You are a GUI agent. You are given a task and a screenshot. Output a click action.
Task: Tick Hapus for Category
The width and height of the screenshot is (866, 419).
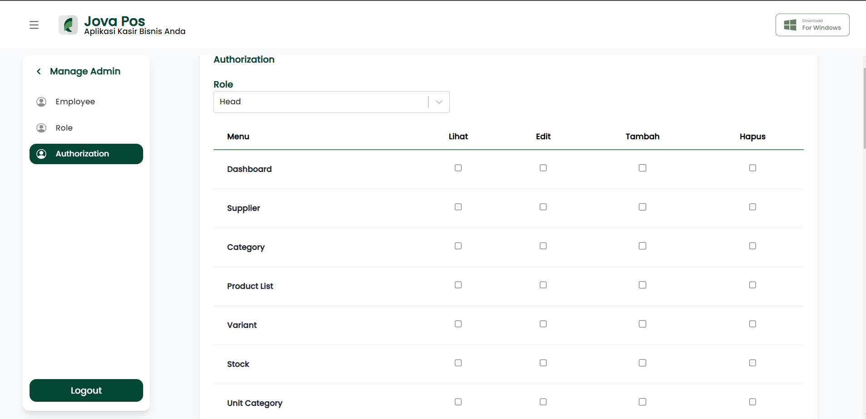coord(752,246)
